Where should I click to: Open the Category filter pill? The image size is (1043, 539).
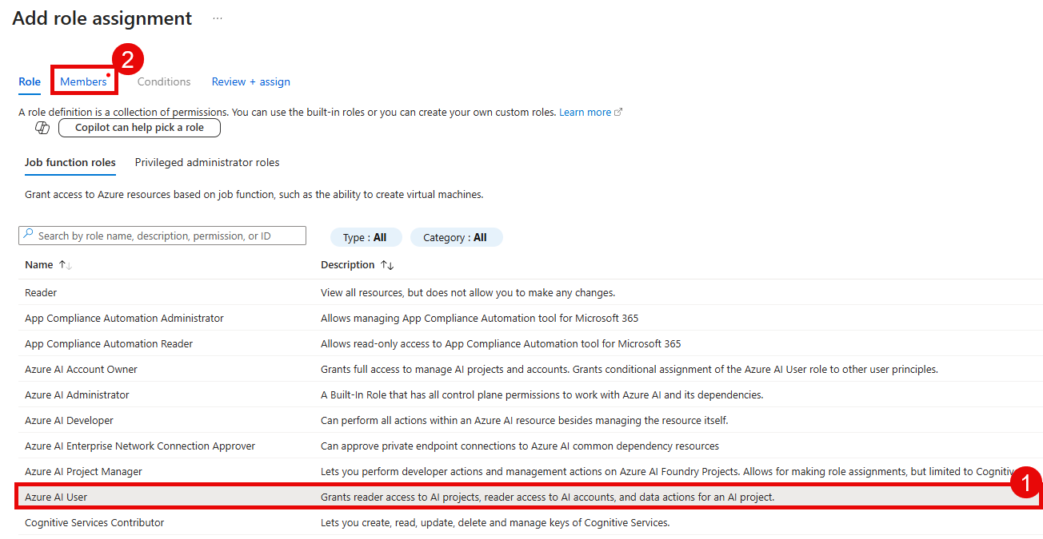tap(456, 236)
